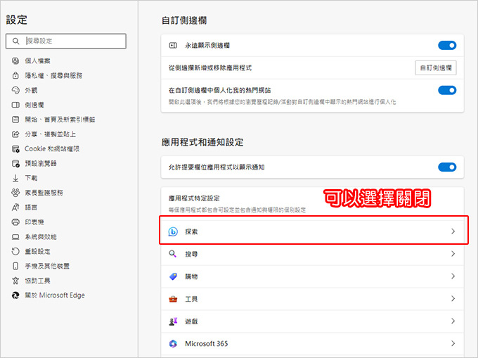Click the 搜尋 magnifier app icon

tap(173, 254)
